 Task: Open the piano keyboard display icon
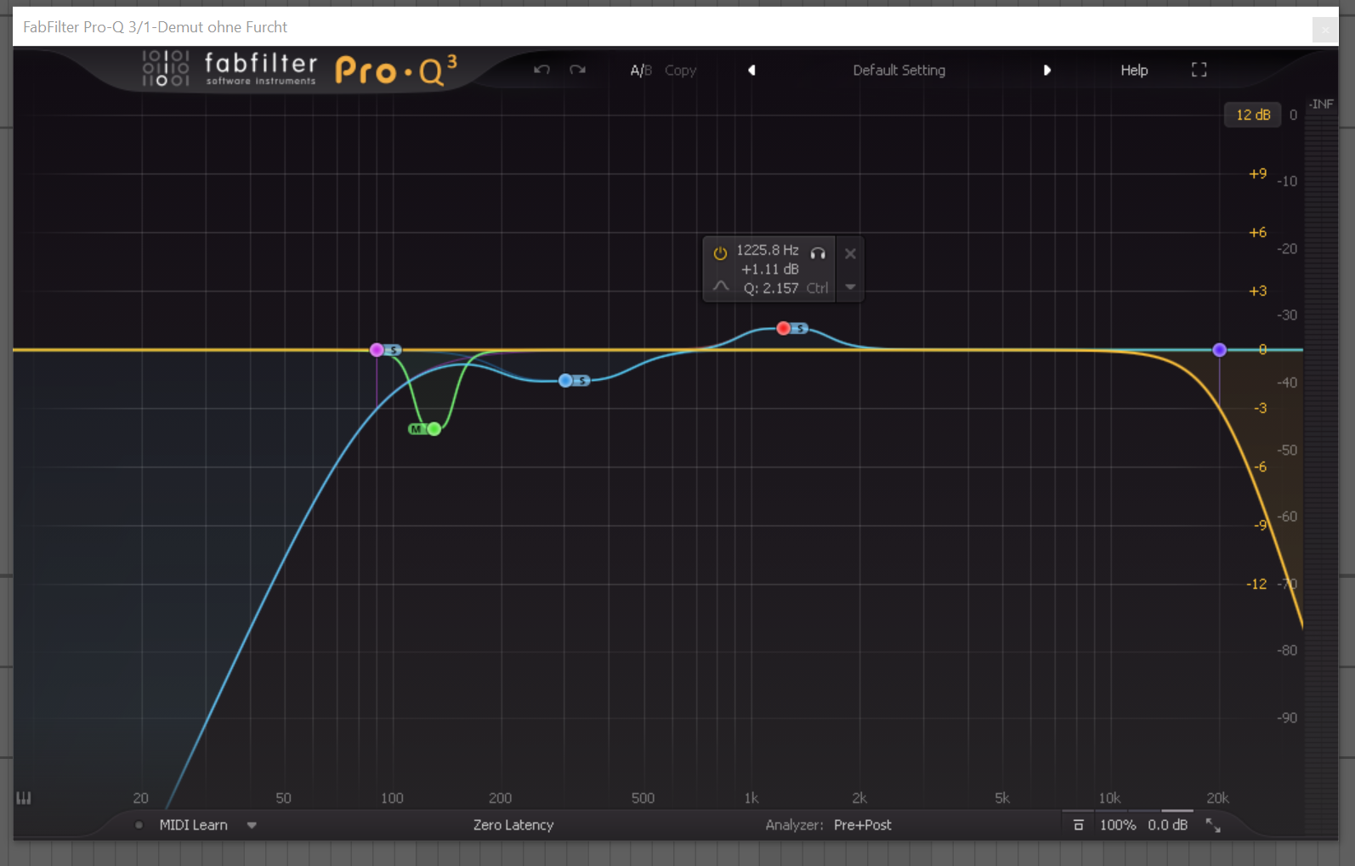pos(24,798)
